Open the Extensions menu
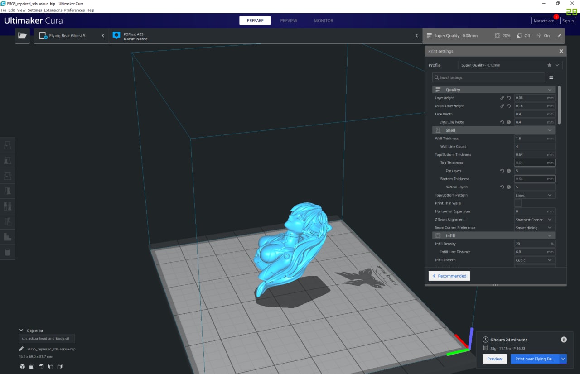This screenshot has height=374, width=580. 53,10
